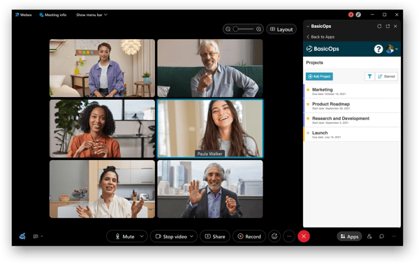The width and height of the screenshot is (419, 264).
Task: Open the Apps panel button
Action: click(349, 237)
